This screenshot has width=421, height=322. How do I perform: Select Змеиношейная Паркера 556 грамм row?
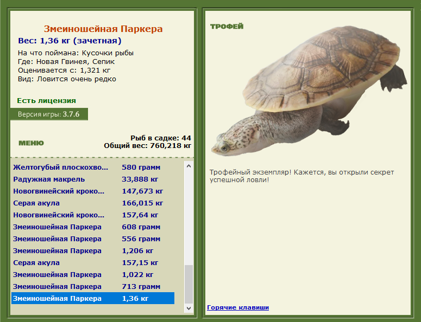coord(93,239)
